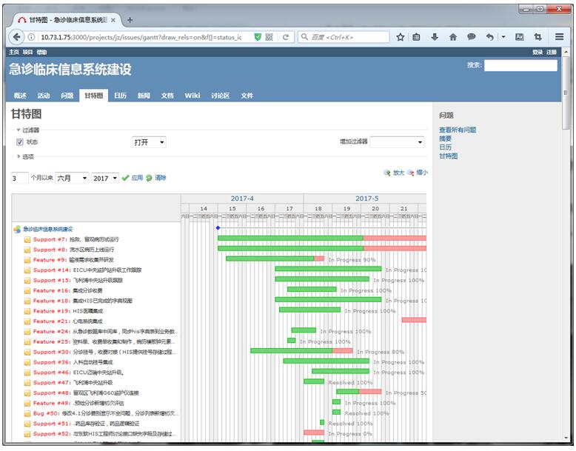This screenshot has width=576, height=451.
Task: Click the 清除 clear filter link
Action: (149, 178)
